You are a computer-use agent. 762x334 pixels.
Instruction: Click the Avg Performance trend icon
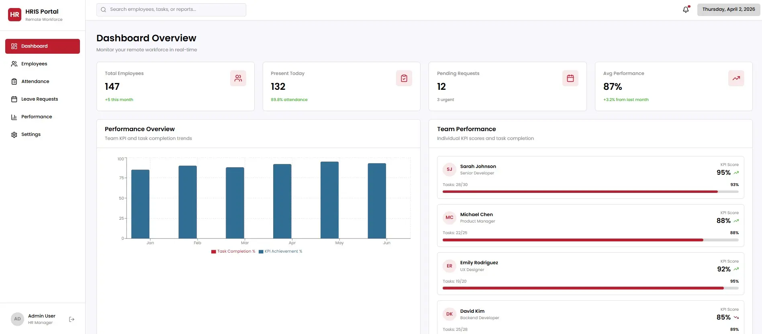click(x=736, y=78)
